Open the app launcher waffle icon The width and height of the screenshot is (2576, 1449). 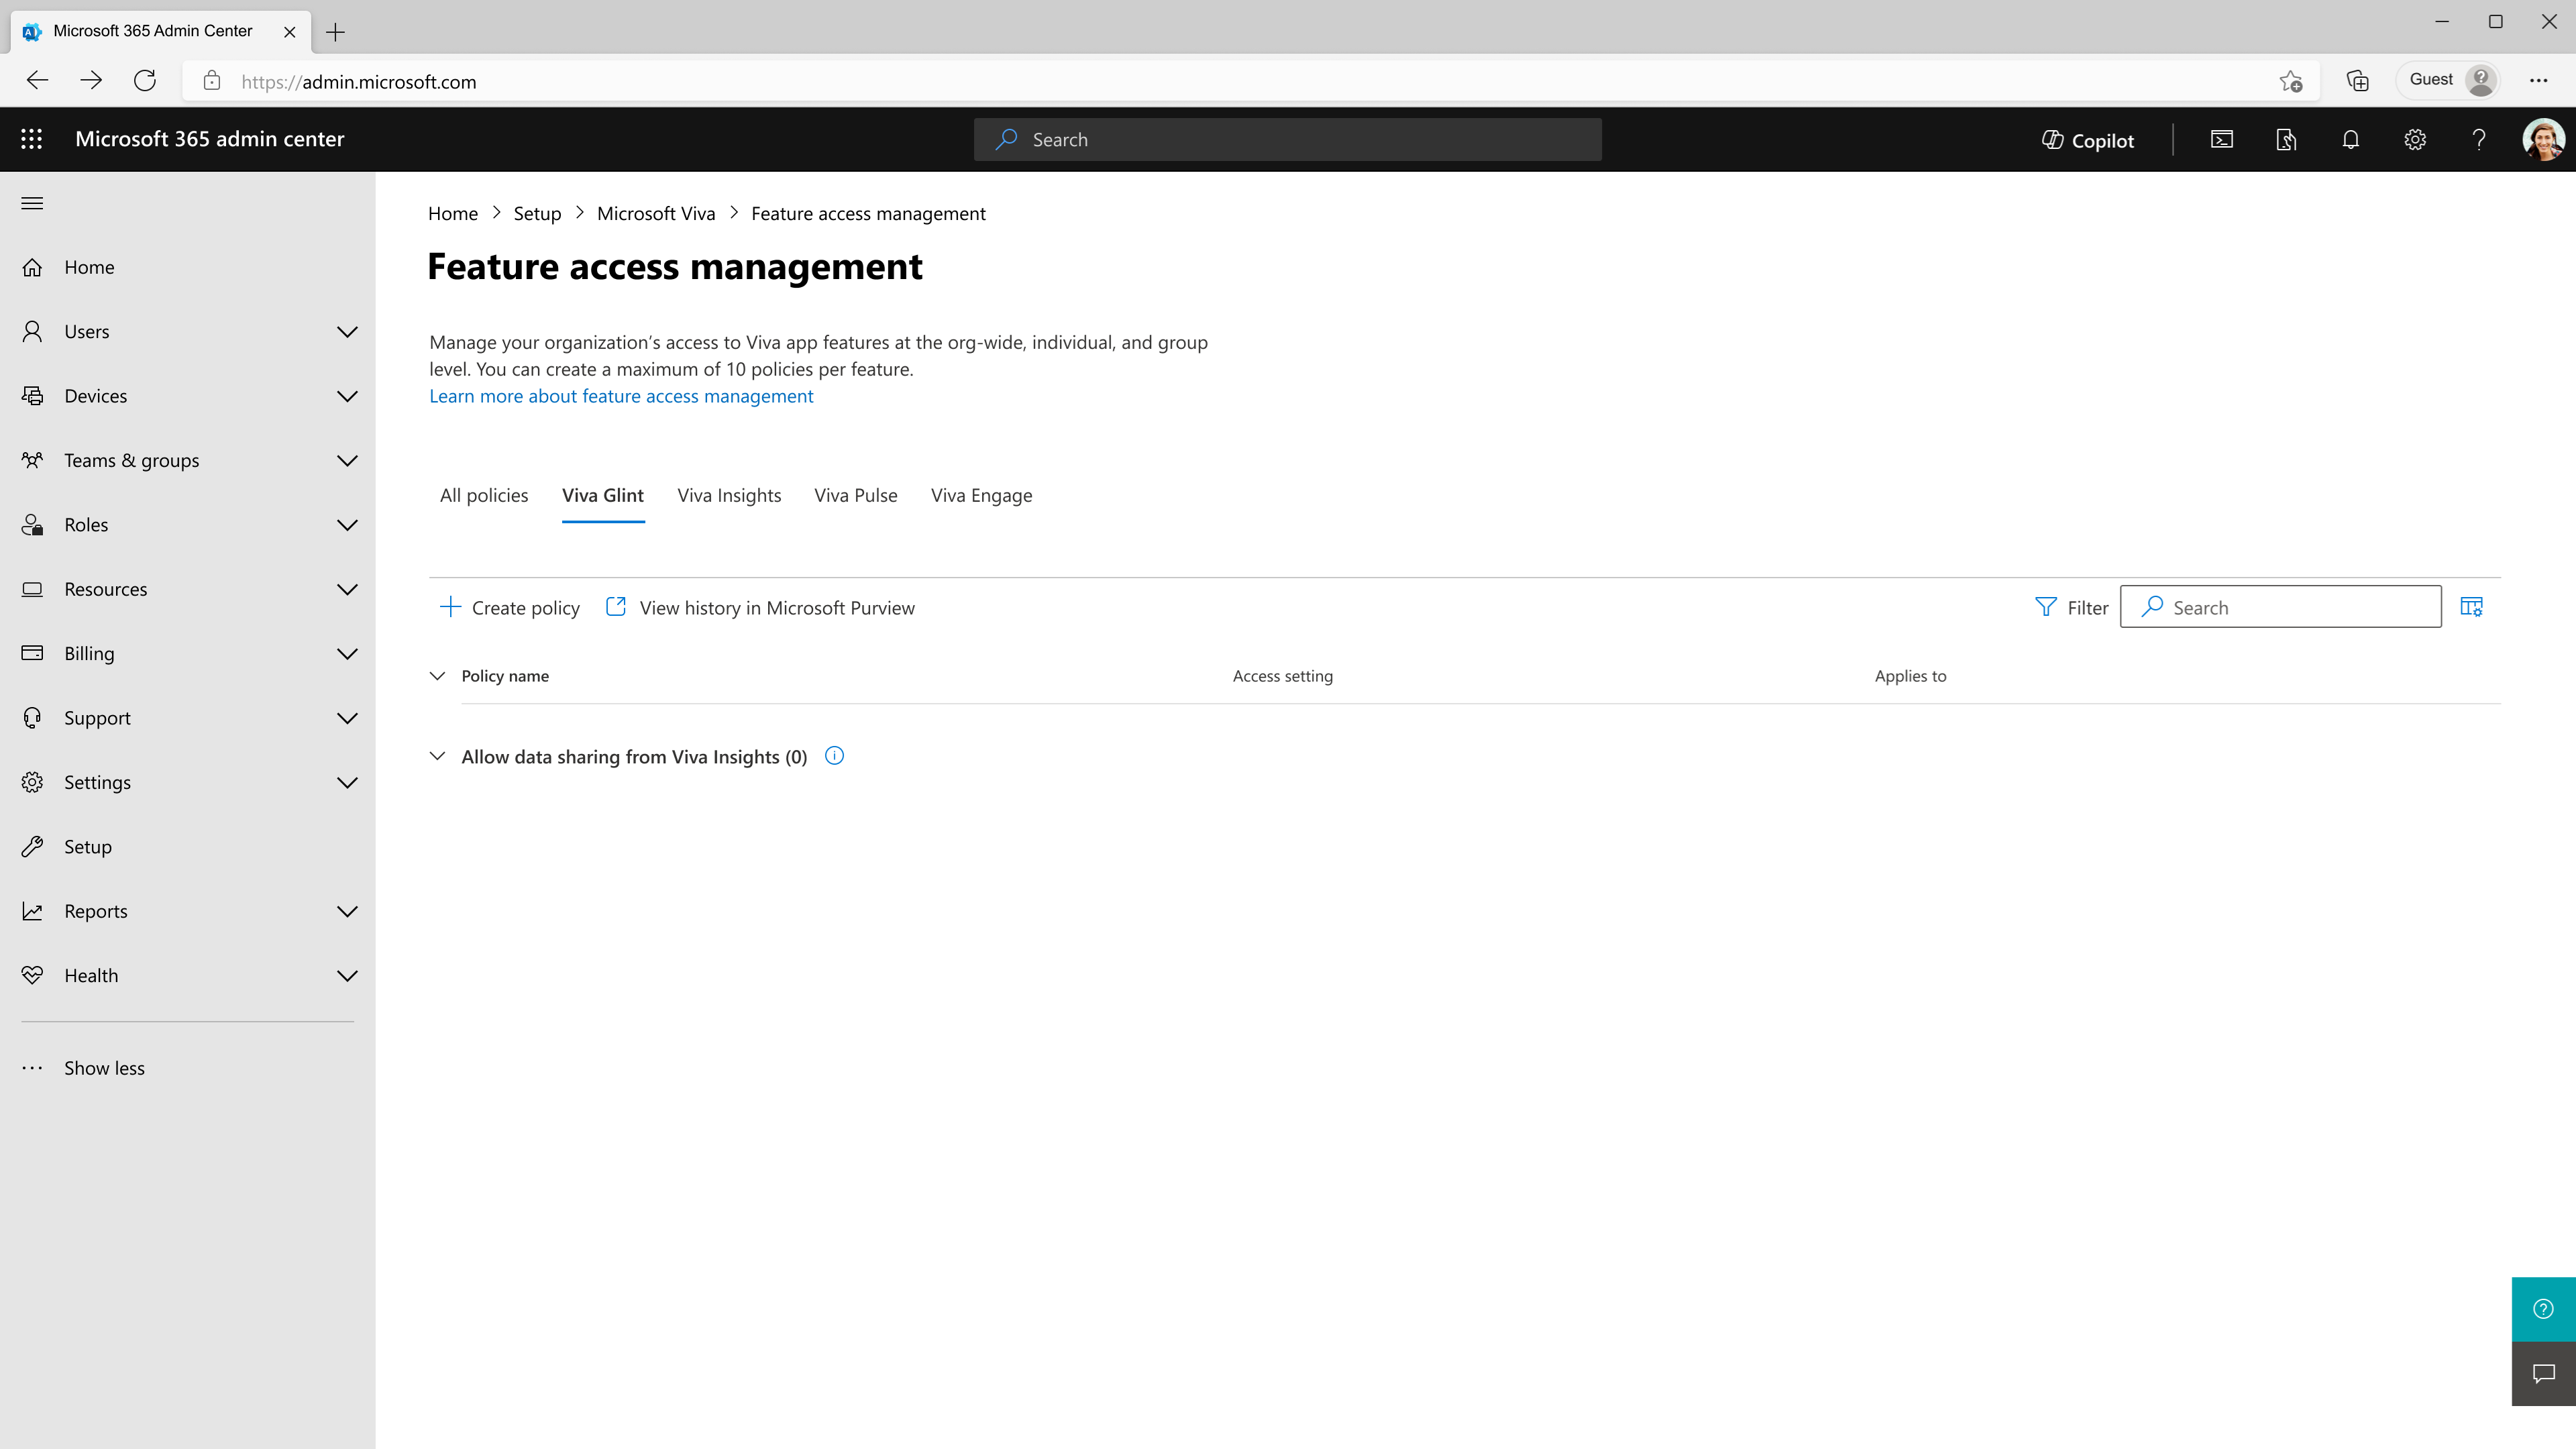tap(31, 139)
